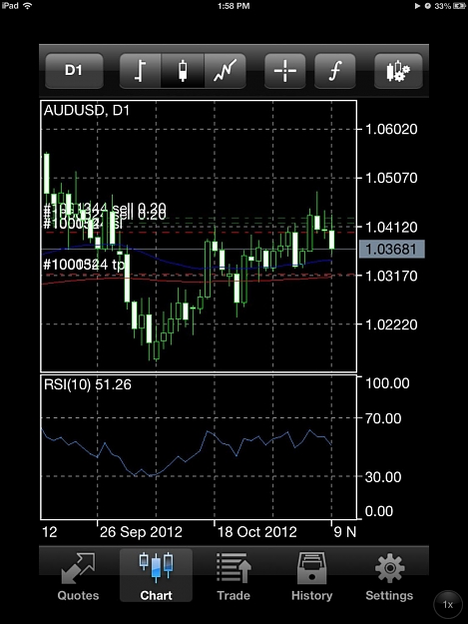Image resolution: width=468 pixels, height=624 pixels.
Task: Open the Trade tab
Action: coord(234,576)
